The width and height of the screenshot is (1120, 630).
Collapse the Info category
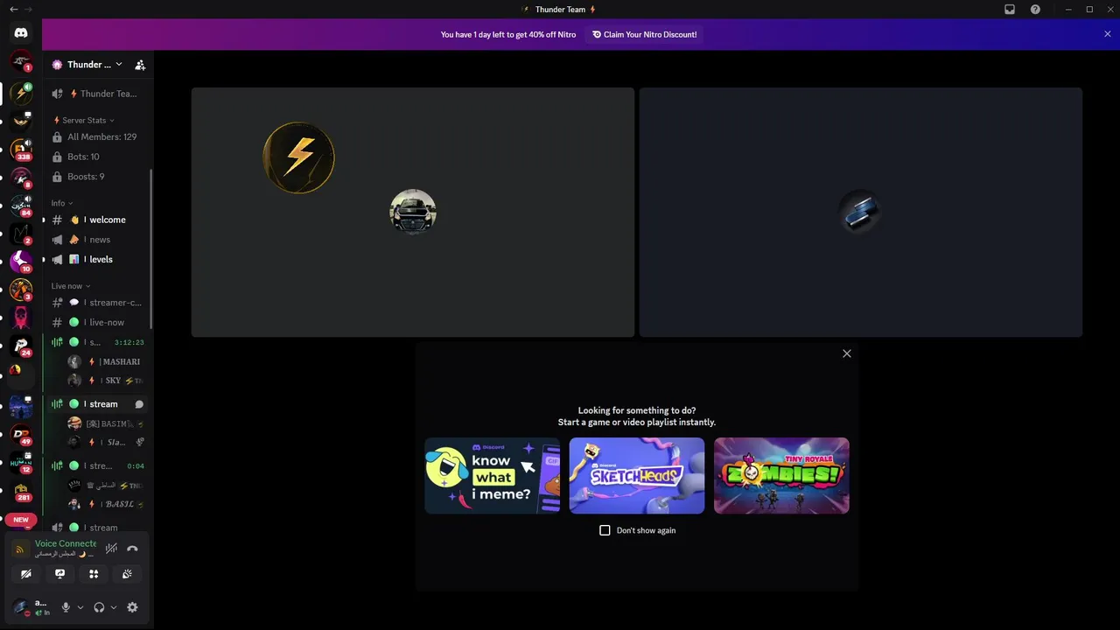pyautogui.click(x=61, y=203)
